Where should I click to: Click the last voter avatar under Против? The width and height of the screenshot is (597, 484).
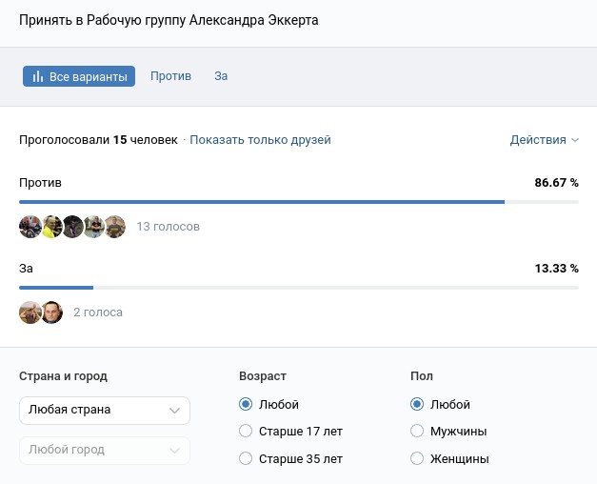tap(115, 227)
